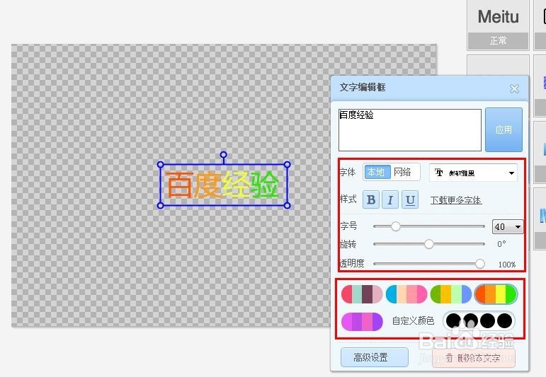Select the 本地 local font tab
Viewport: 546px width, 377px height.
pyautogui.click(x=377, y=172)
